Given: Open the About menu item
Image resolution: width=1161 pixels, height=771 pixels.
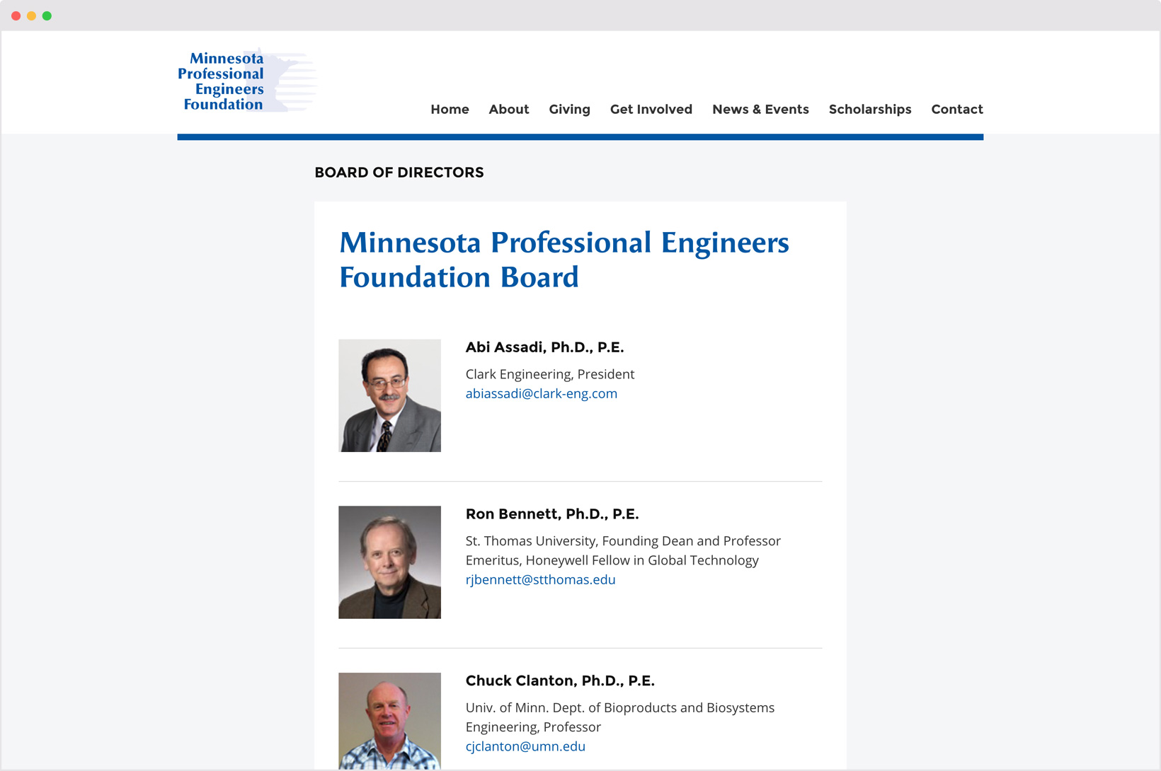Looking at the screenshot, I should pyautogui.click(x=508, y=110).
